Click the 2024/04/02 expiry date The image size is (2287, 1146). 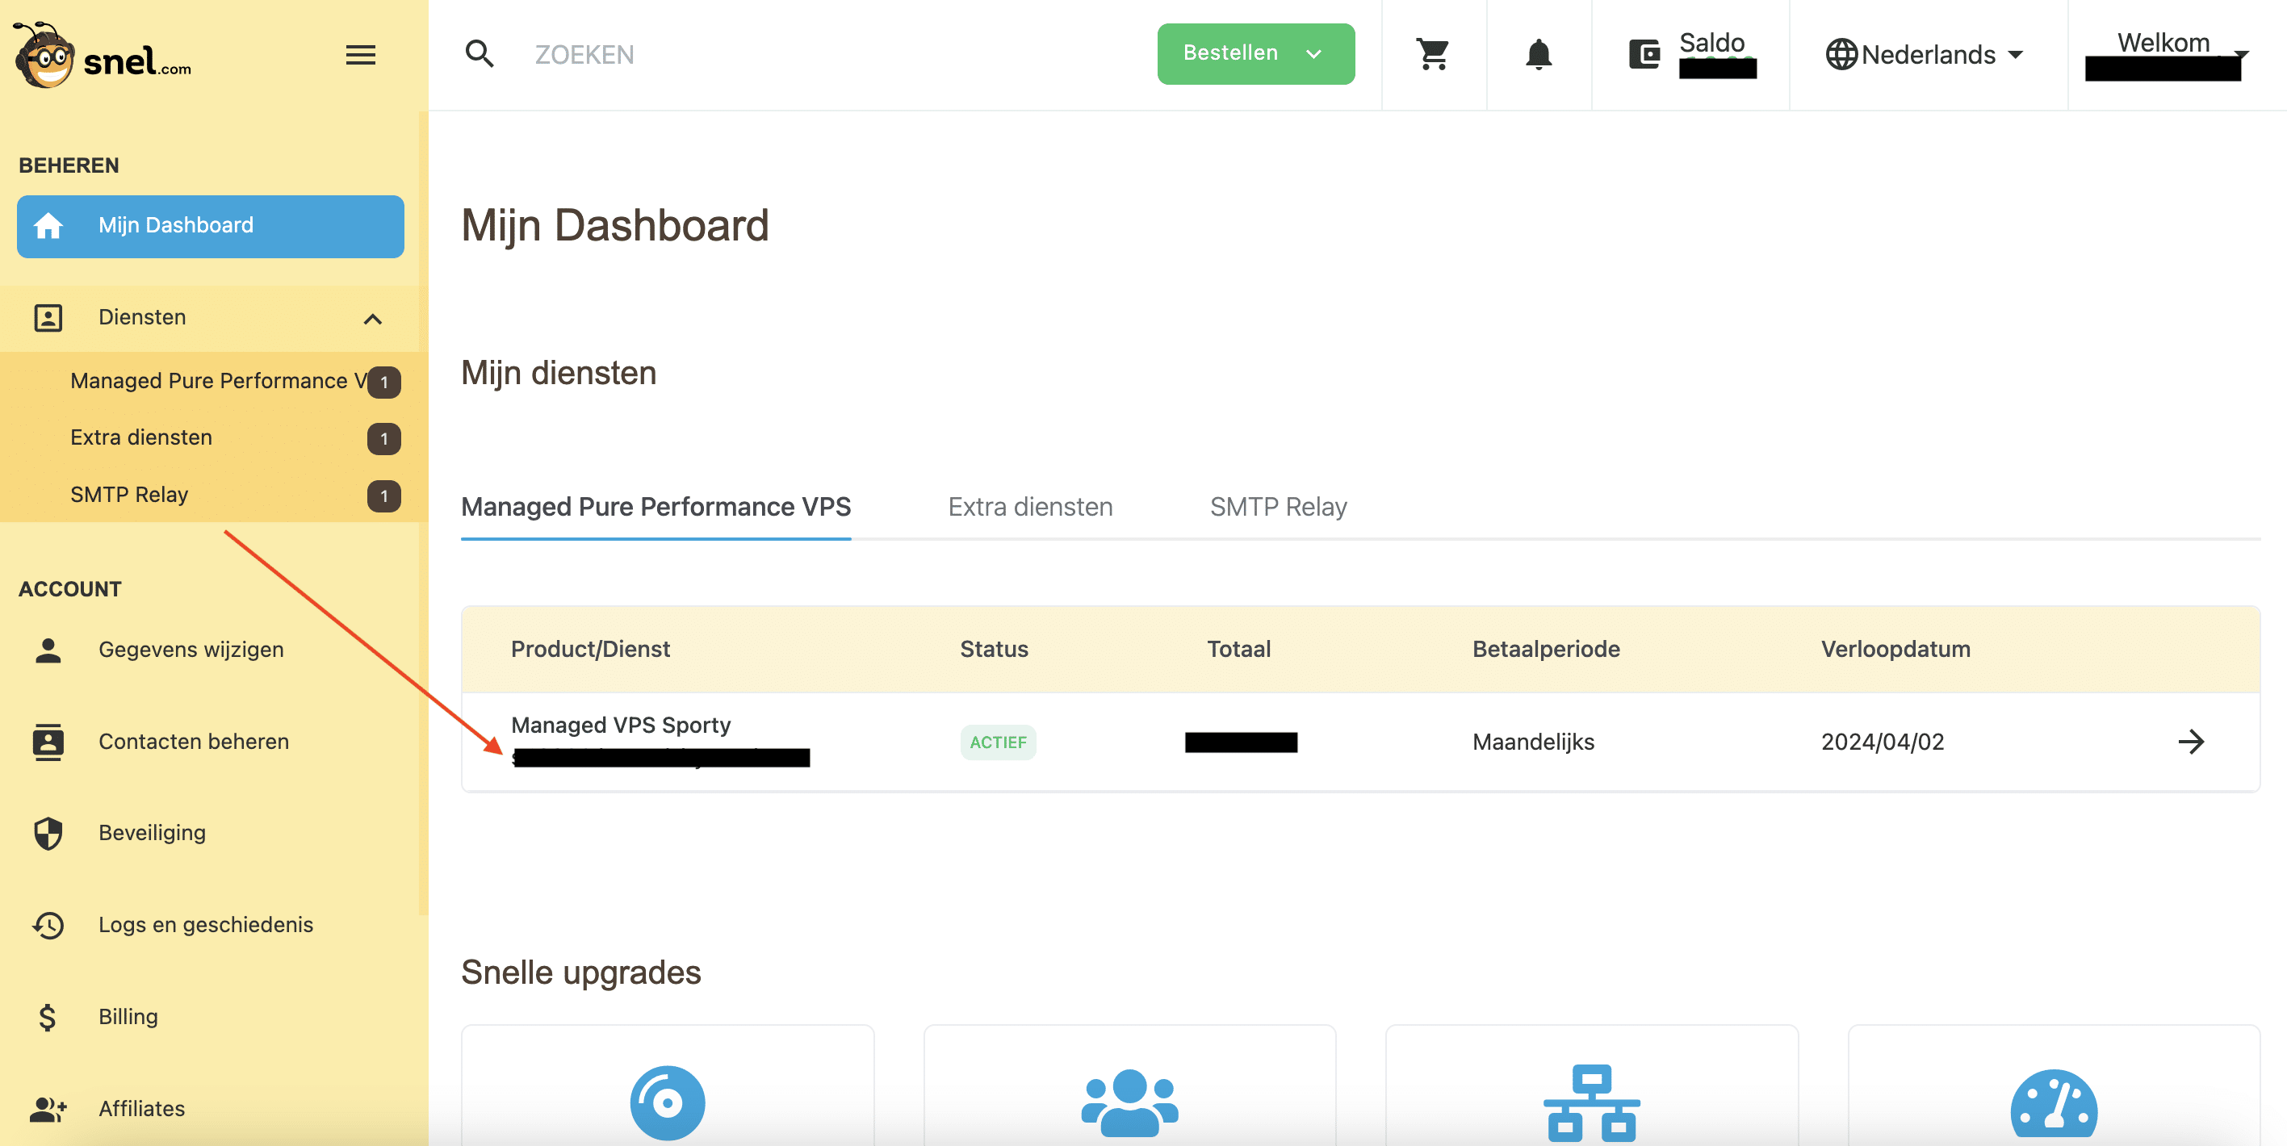pos(1883,742)
